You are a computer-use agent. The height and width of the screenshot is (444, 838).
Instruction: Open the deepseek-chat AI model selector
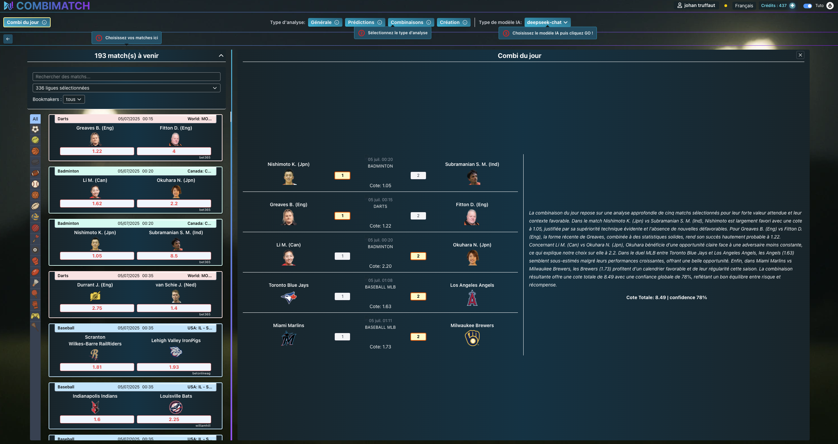tap(547, 22)
